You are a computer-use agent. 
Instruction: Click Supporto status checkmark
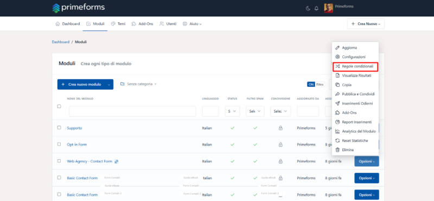[233, 128]
